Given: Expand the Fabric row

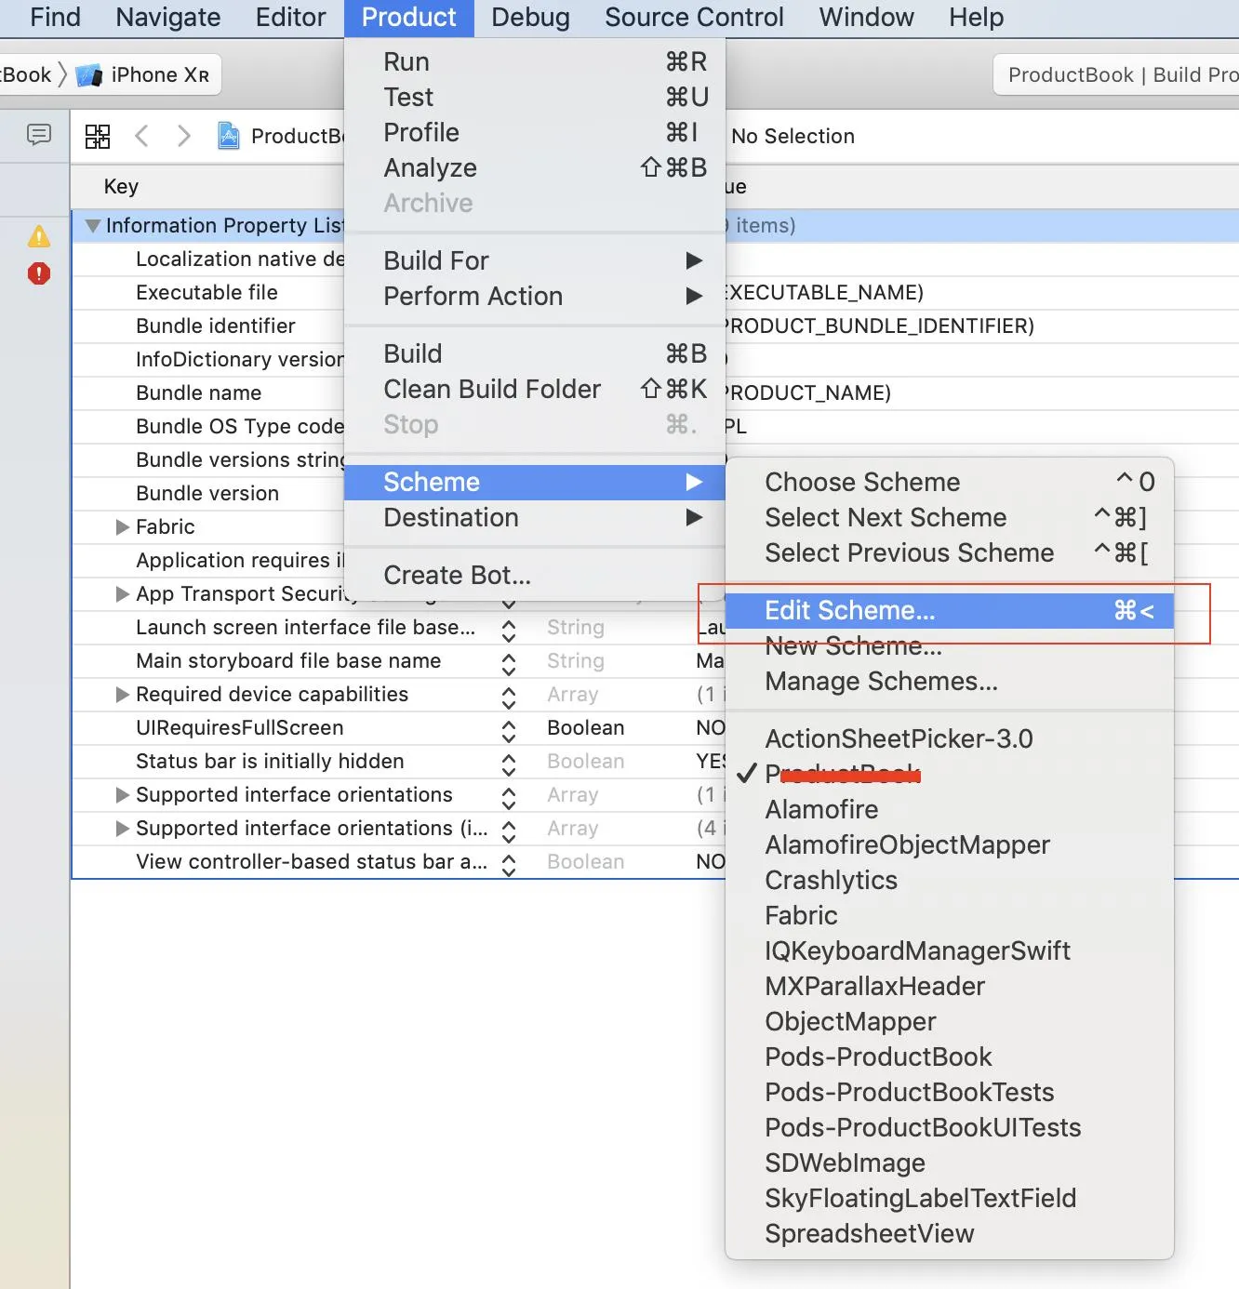Looking at the screenshot, I should (x=122, y=526).
